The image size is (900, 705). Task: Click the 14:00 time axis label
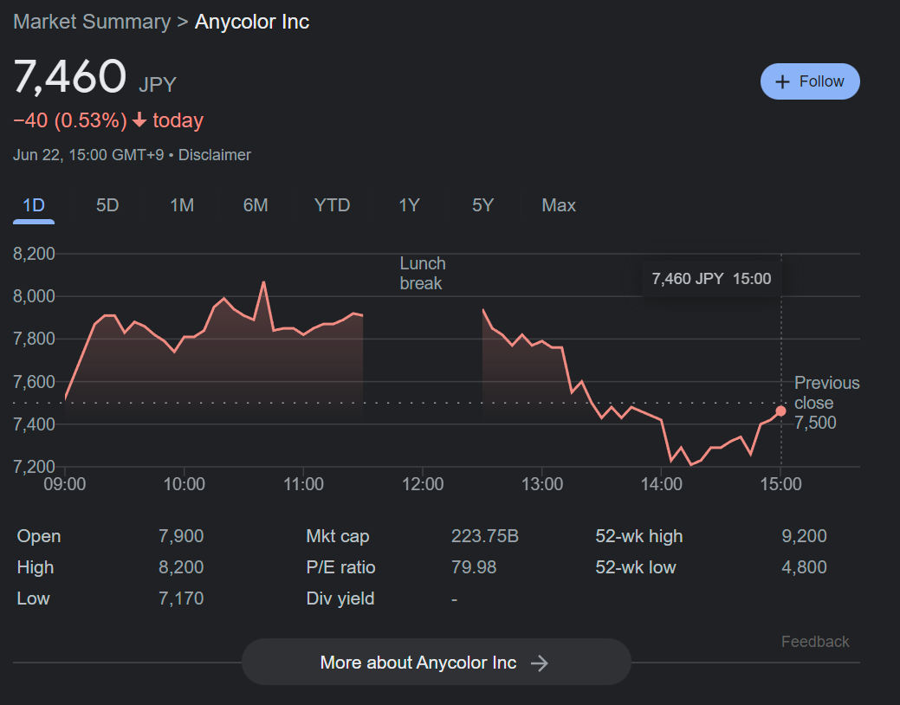coord(661,484)
